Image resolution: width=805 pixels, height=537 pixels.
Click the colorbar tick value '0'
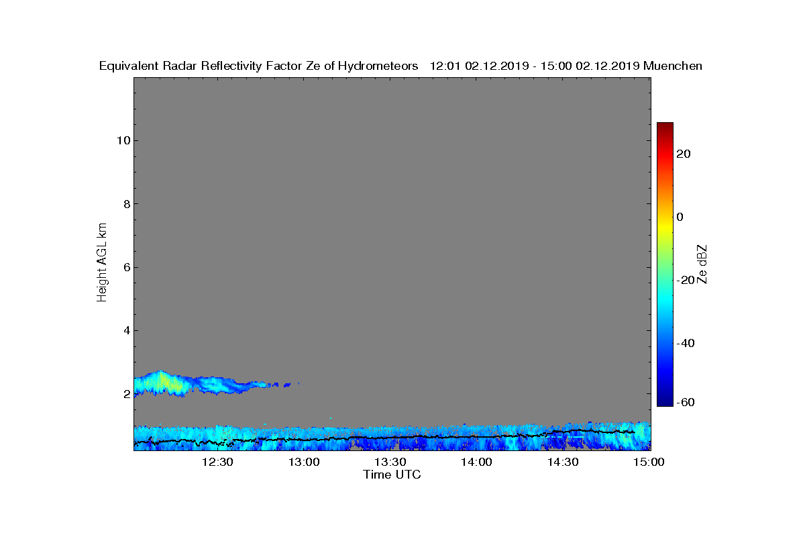click(680, 217)
